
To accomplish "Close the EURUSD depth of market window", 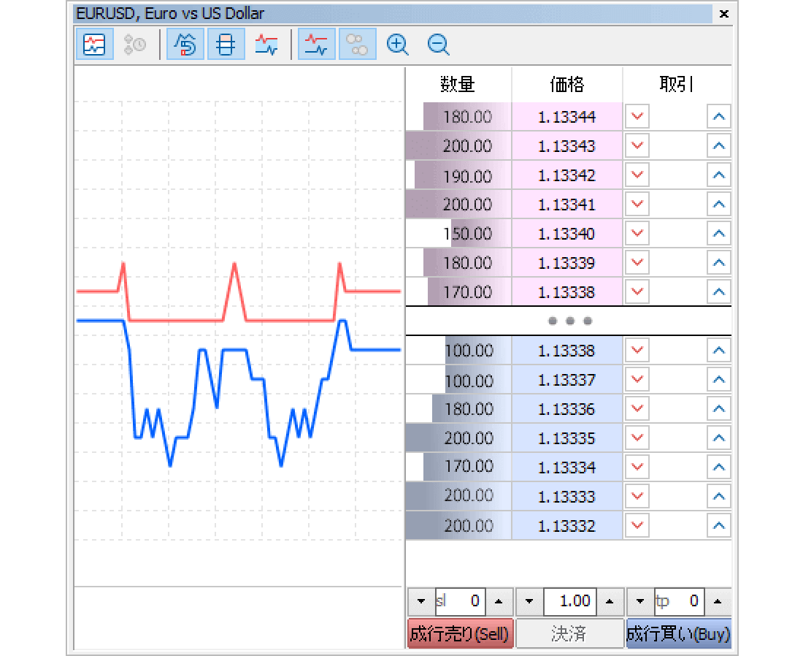I will tap(723, 14).
